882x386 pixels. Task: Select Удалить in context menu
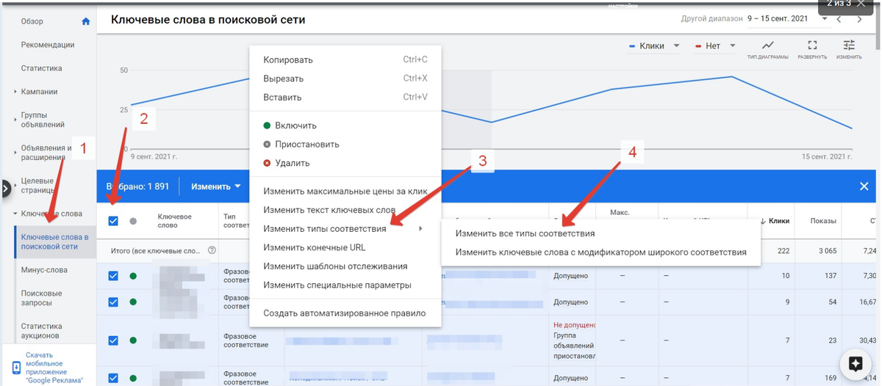345,163
